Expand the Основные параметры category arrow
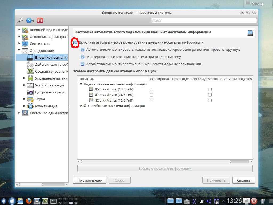 coord(19,36)
